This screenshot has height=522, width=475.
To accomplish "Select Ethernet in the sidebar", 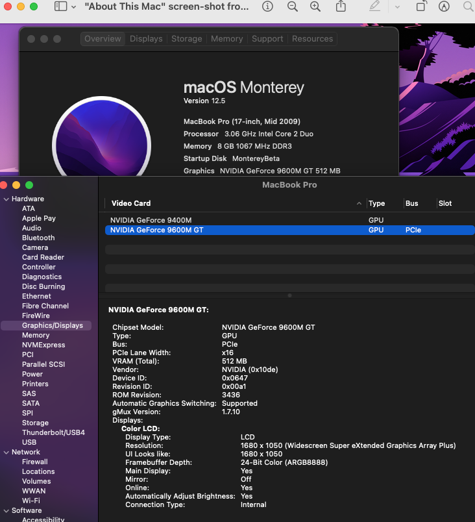I will pyautogui.click(x=36, y=296).
